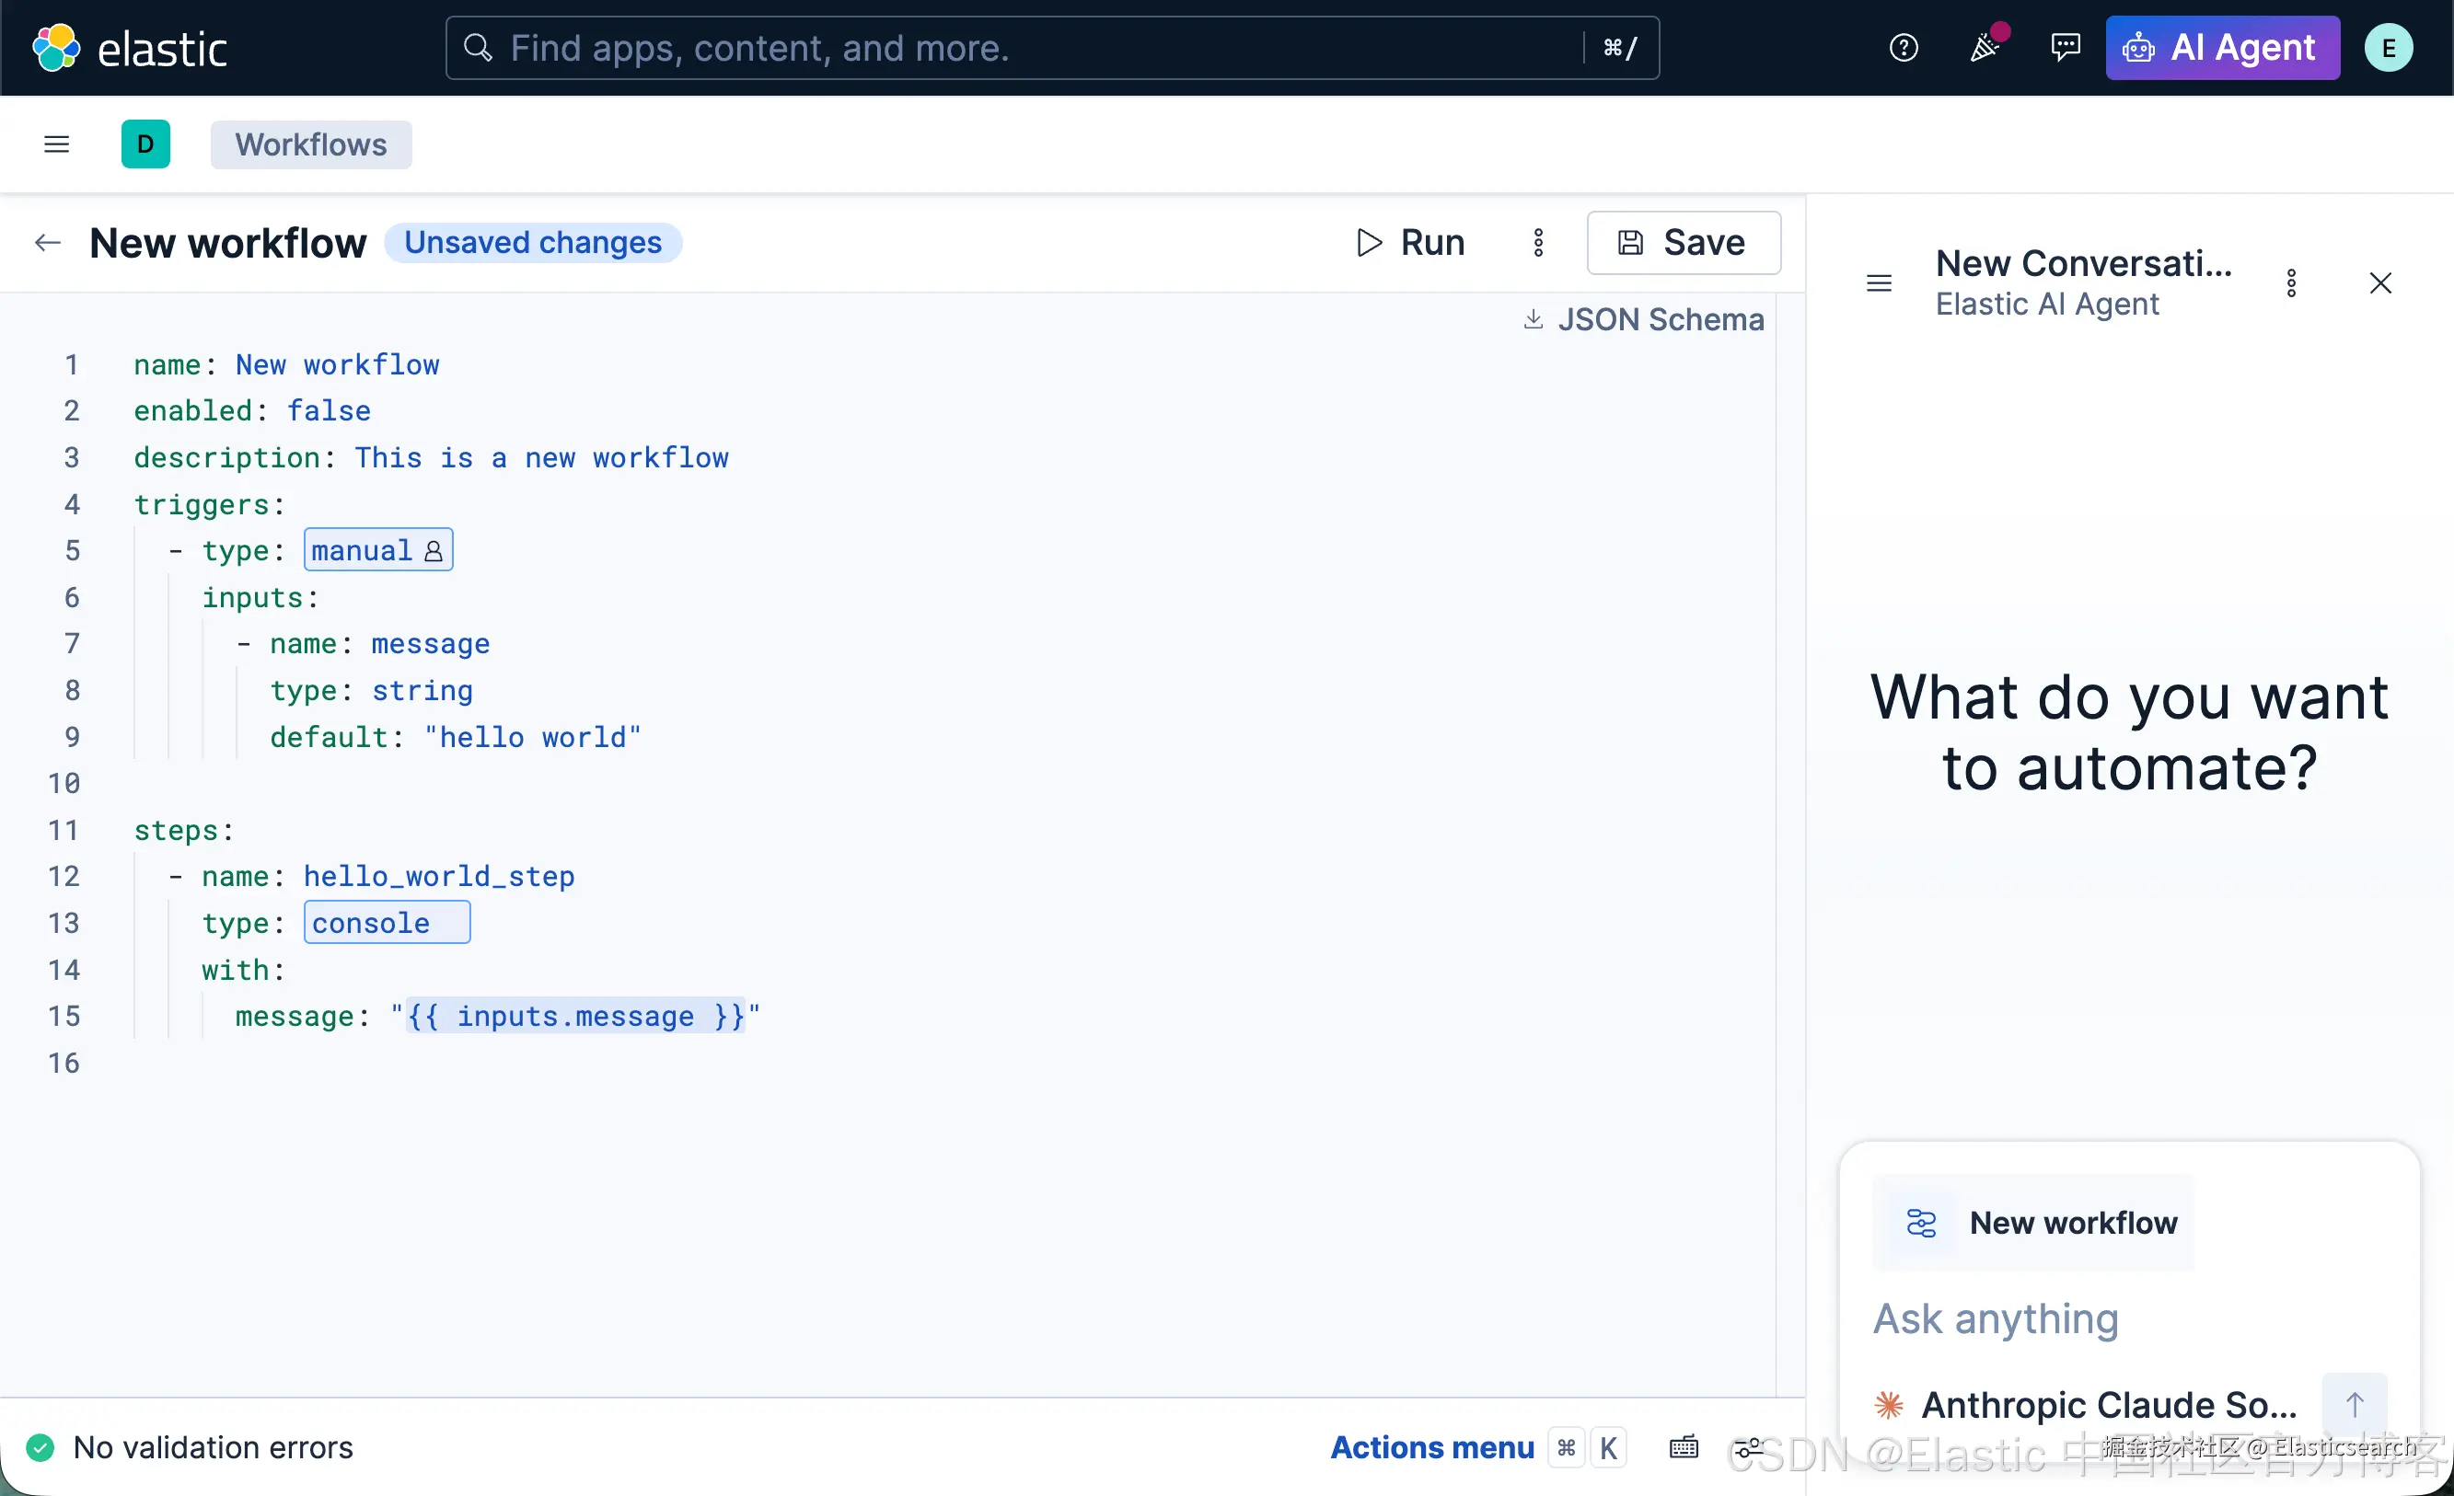
Task: Click line number 16 in editor
Action: [63, 1062]
